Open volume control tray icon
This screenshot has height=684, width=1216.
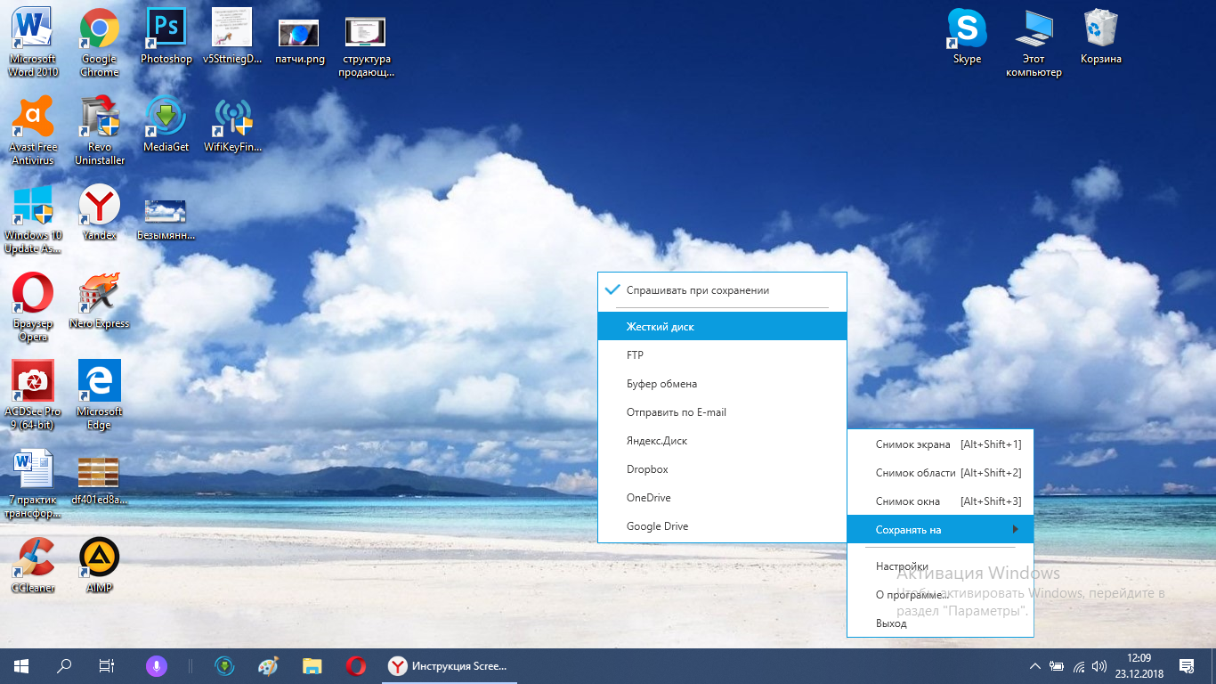[x=1099, y=665]
